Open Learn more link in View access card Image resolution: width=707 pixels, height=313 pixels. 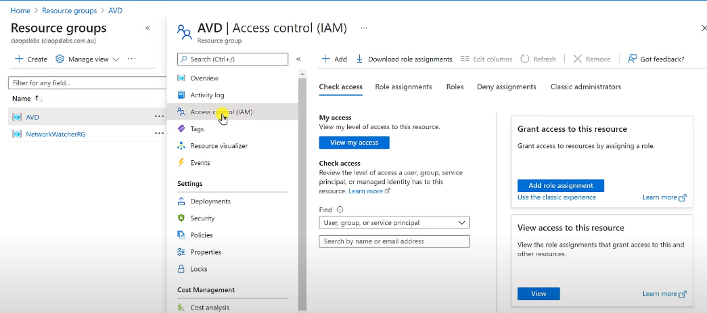coord(664,293)
